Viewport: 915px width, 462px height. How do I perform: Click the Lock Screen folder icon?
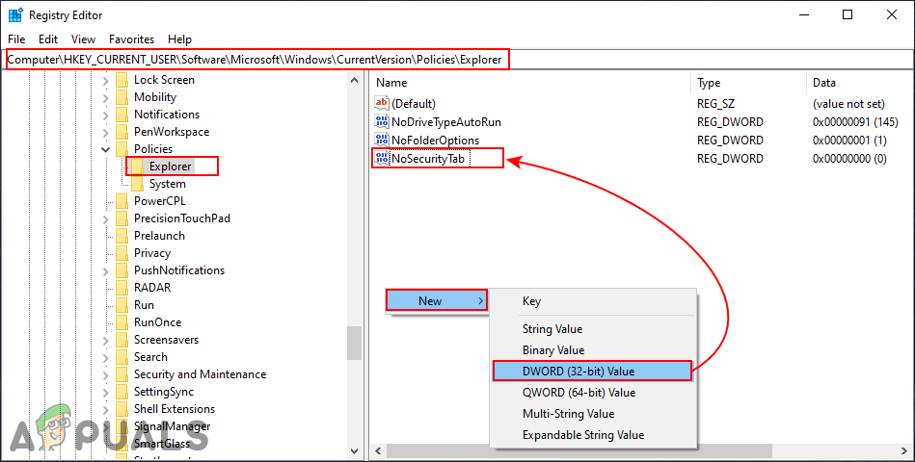(x=121, y=80)
